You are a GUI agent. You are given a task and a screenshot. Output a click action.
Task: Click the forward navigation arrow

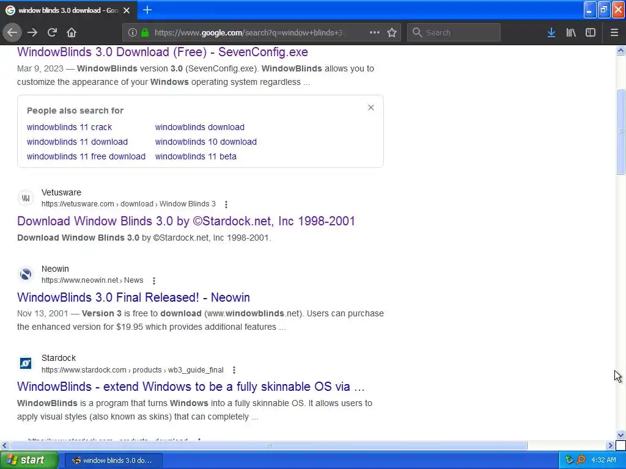32,33
